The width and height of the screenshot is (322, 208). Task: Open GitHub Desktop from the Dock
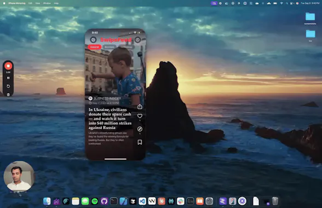tap(104, 201)
